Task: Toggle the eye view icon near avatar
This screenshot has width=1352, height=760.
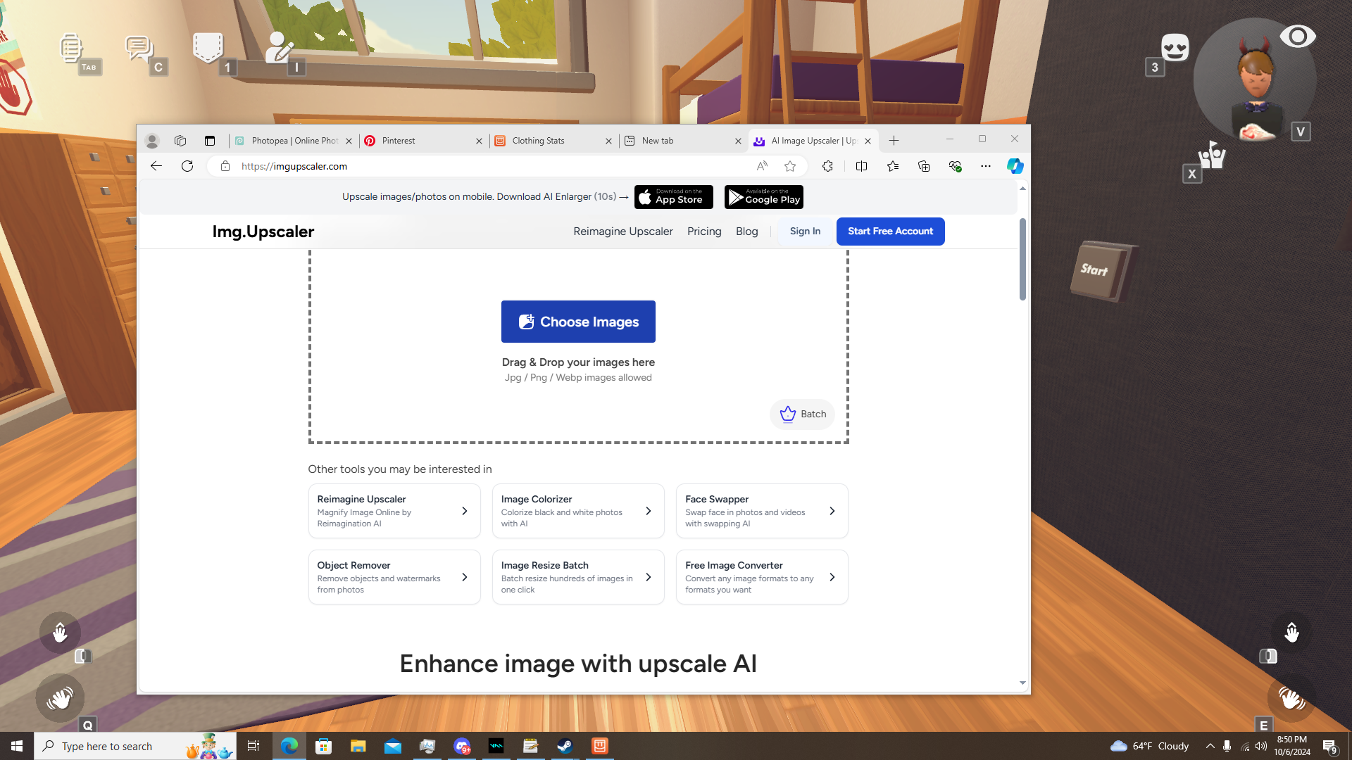Action: 1297,37
